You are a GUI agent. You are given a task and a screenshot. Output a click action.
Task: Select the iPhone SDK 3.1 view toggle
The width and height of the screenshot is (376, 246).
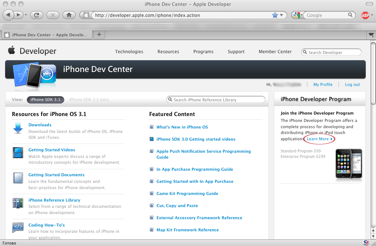click(45, 100)
